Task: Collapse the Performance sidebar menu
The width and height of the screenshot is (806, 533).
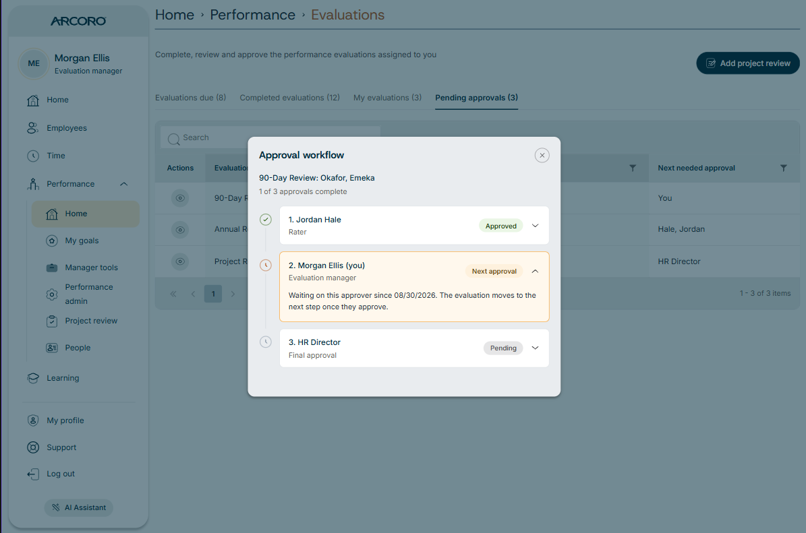Action: click(124, 184)
